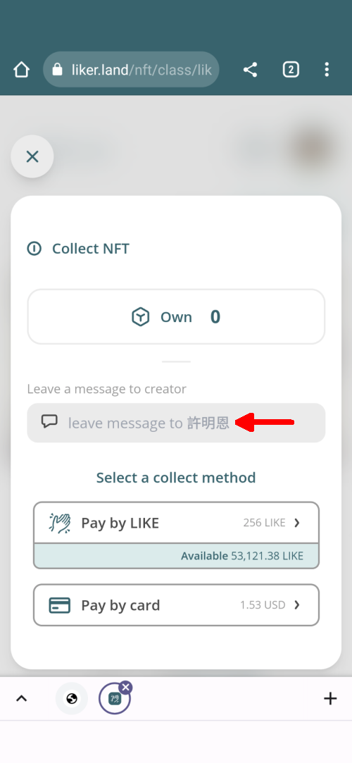Close the active liker.land tab thumbnail
Image resolution: width=352 pixels, height=763 pixels.
pyautogui.click(x=125, y=687)
